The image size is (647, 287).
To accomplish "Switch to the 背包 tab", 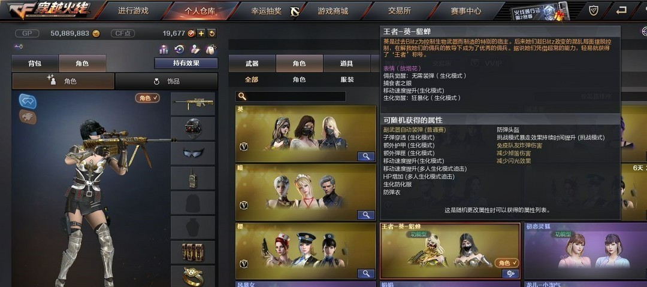I will tap(35, 63).
